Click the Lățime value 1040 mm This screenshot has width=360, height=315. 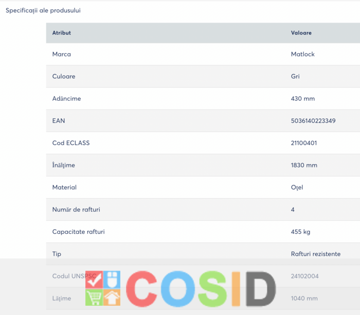point(304,299)
